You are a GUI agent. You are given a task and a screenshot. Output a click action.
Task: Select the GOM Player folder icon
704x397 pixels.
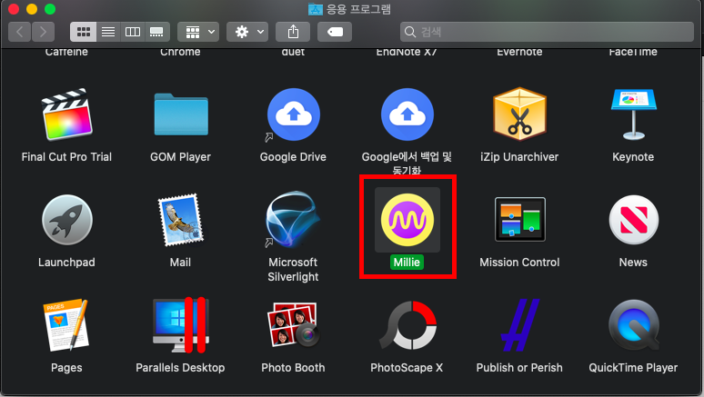point(181,114)
